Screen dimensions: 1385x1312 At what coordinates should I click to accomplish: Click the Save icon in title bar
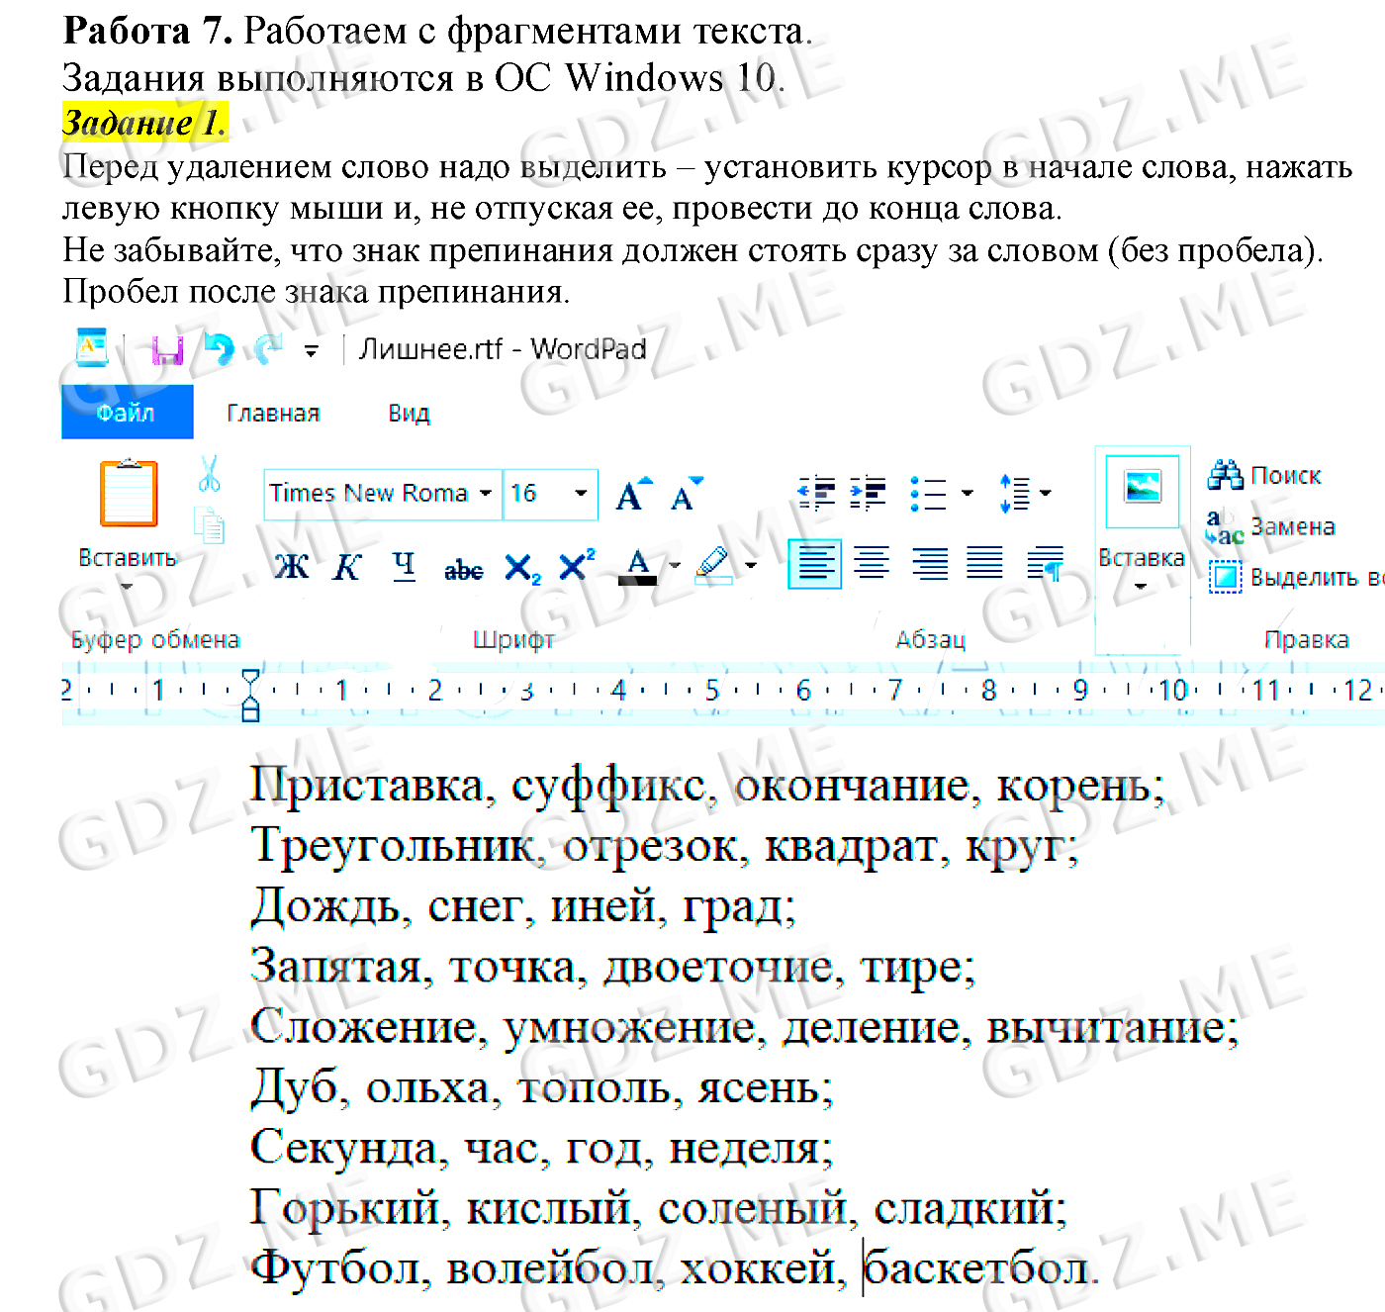167,350
